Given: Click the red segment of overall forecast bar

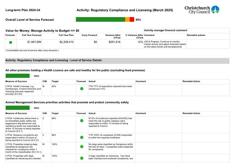Looking at the screenshot, I should (132, 19).
